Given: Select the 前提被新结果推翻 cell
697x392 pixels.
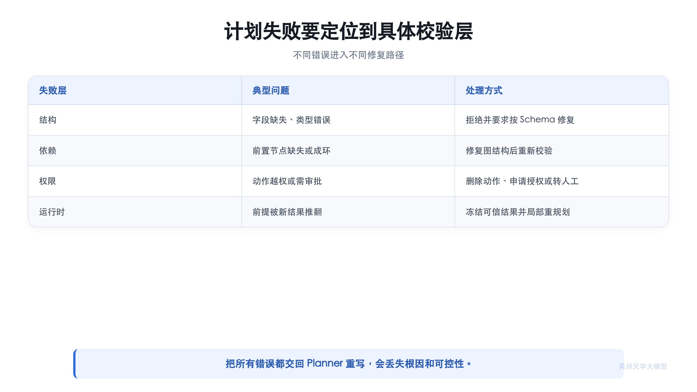Looking at the screenshot, I should (x=348, y=212).
